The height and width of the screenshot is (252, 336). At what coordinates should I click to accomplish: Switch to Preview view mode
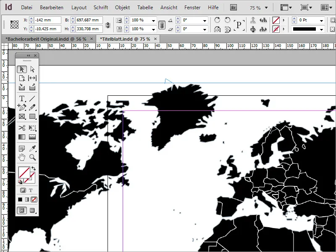pyautogui.click(x=32, y=210)
